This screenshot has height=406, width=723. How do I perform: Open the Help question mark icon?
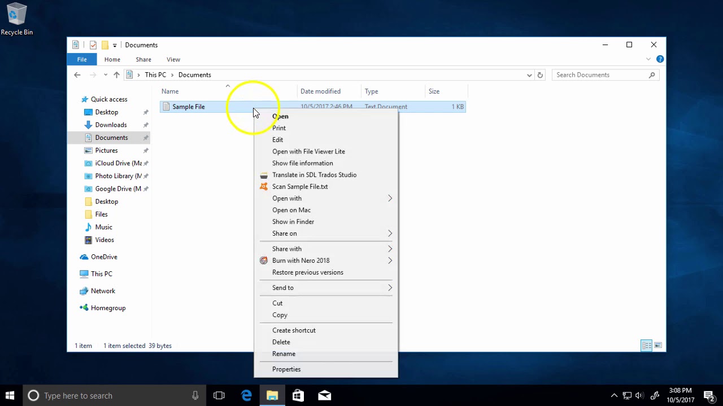[x=660, y=59]
